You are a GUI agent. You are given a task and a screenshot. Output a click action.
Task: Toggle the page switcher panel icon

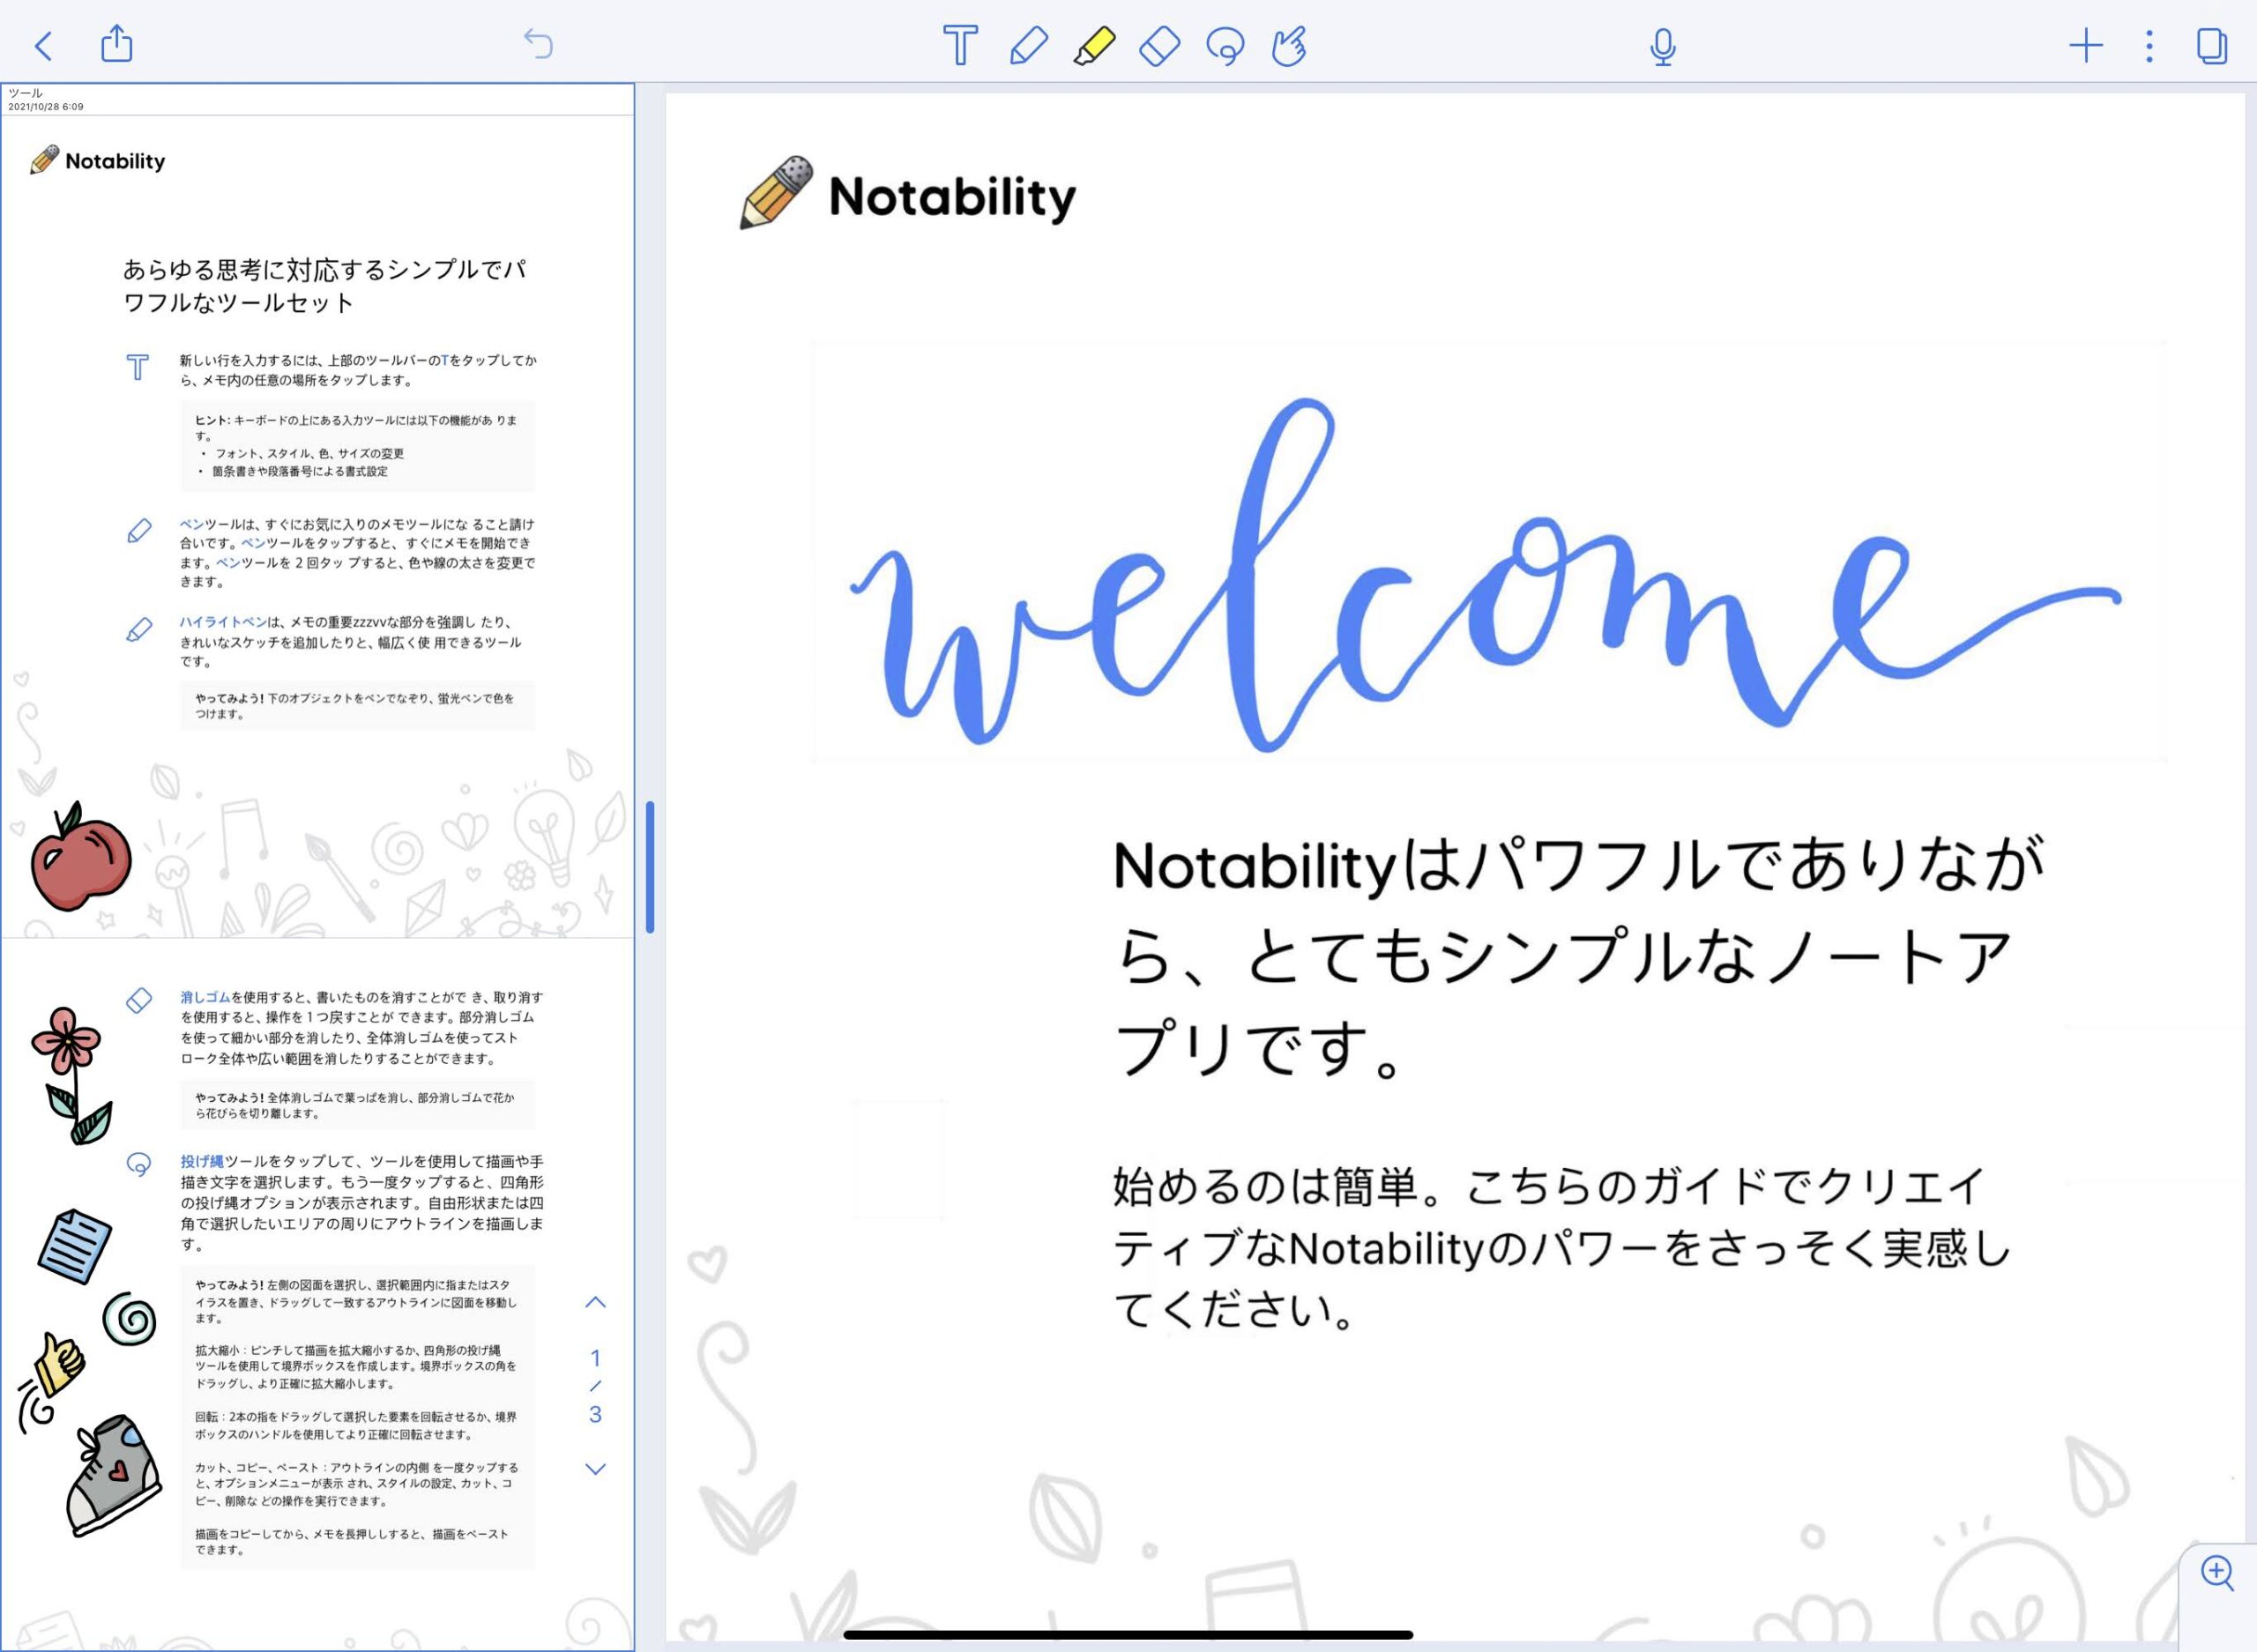2211,46
